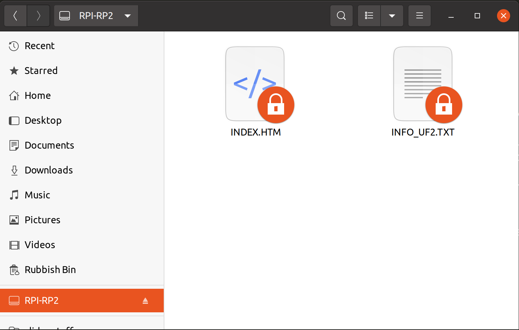The image size is (519, 330).
Task: Click the Videos film strip icon
Action: click(x=14, y=245)
